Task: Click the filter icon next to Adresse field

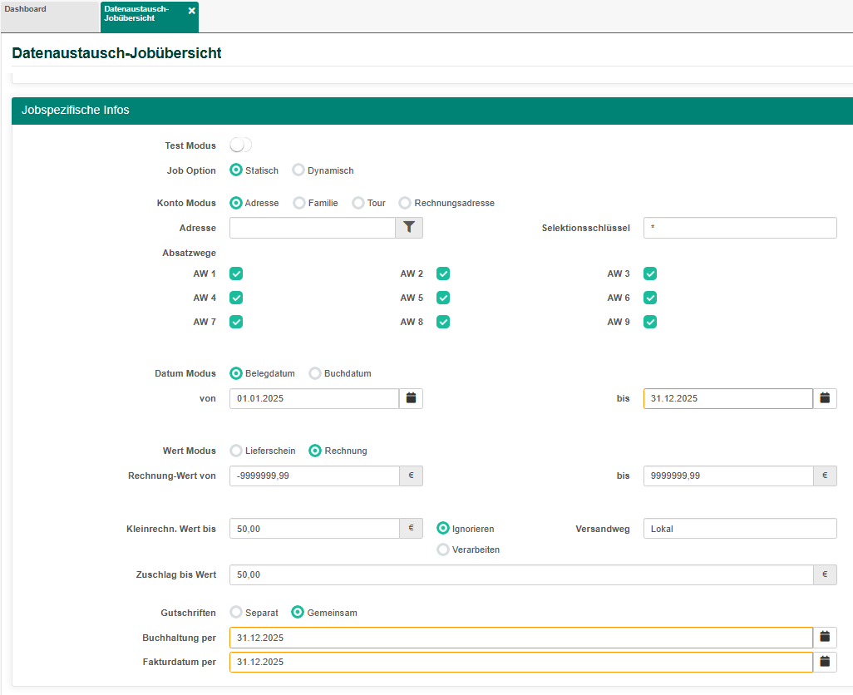Action: click(409, 228)
